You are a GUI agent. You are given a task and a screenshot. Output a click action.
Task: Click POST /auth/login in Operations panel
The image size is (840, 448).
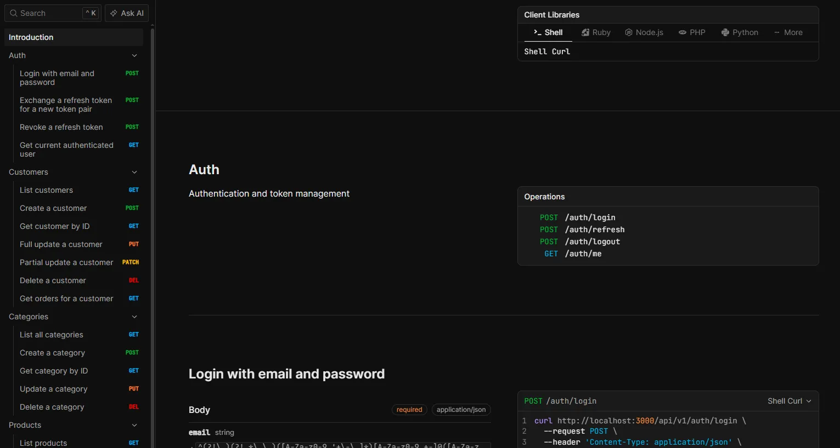click(x=577, y=217)
